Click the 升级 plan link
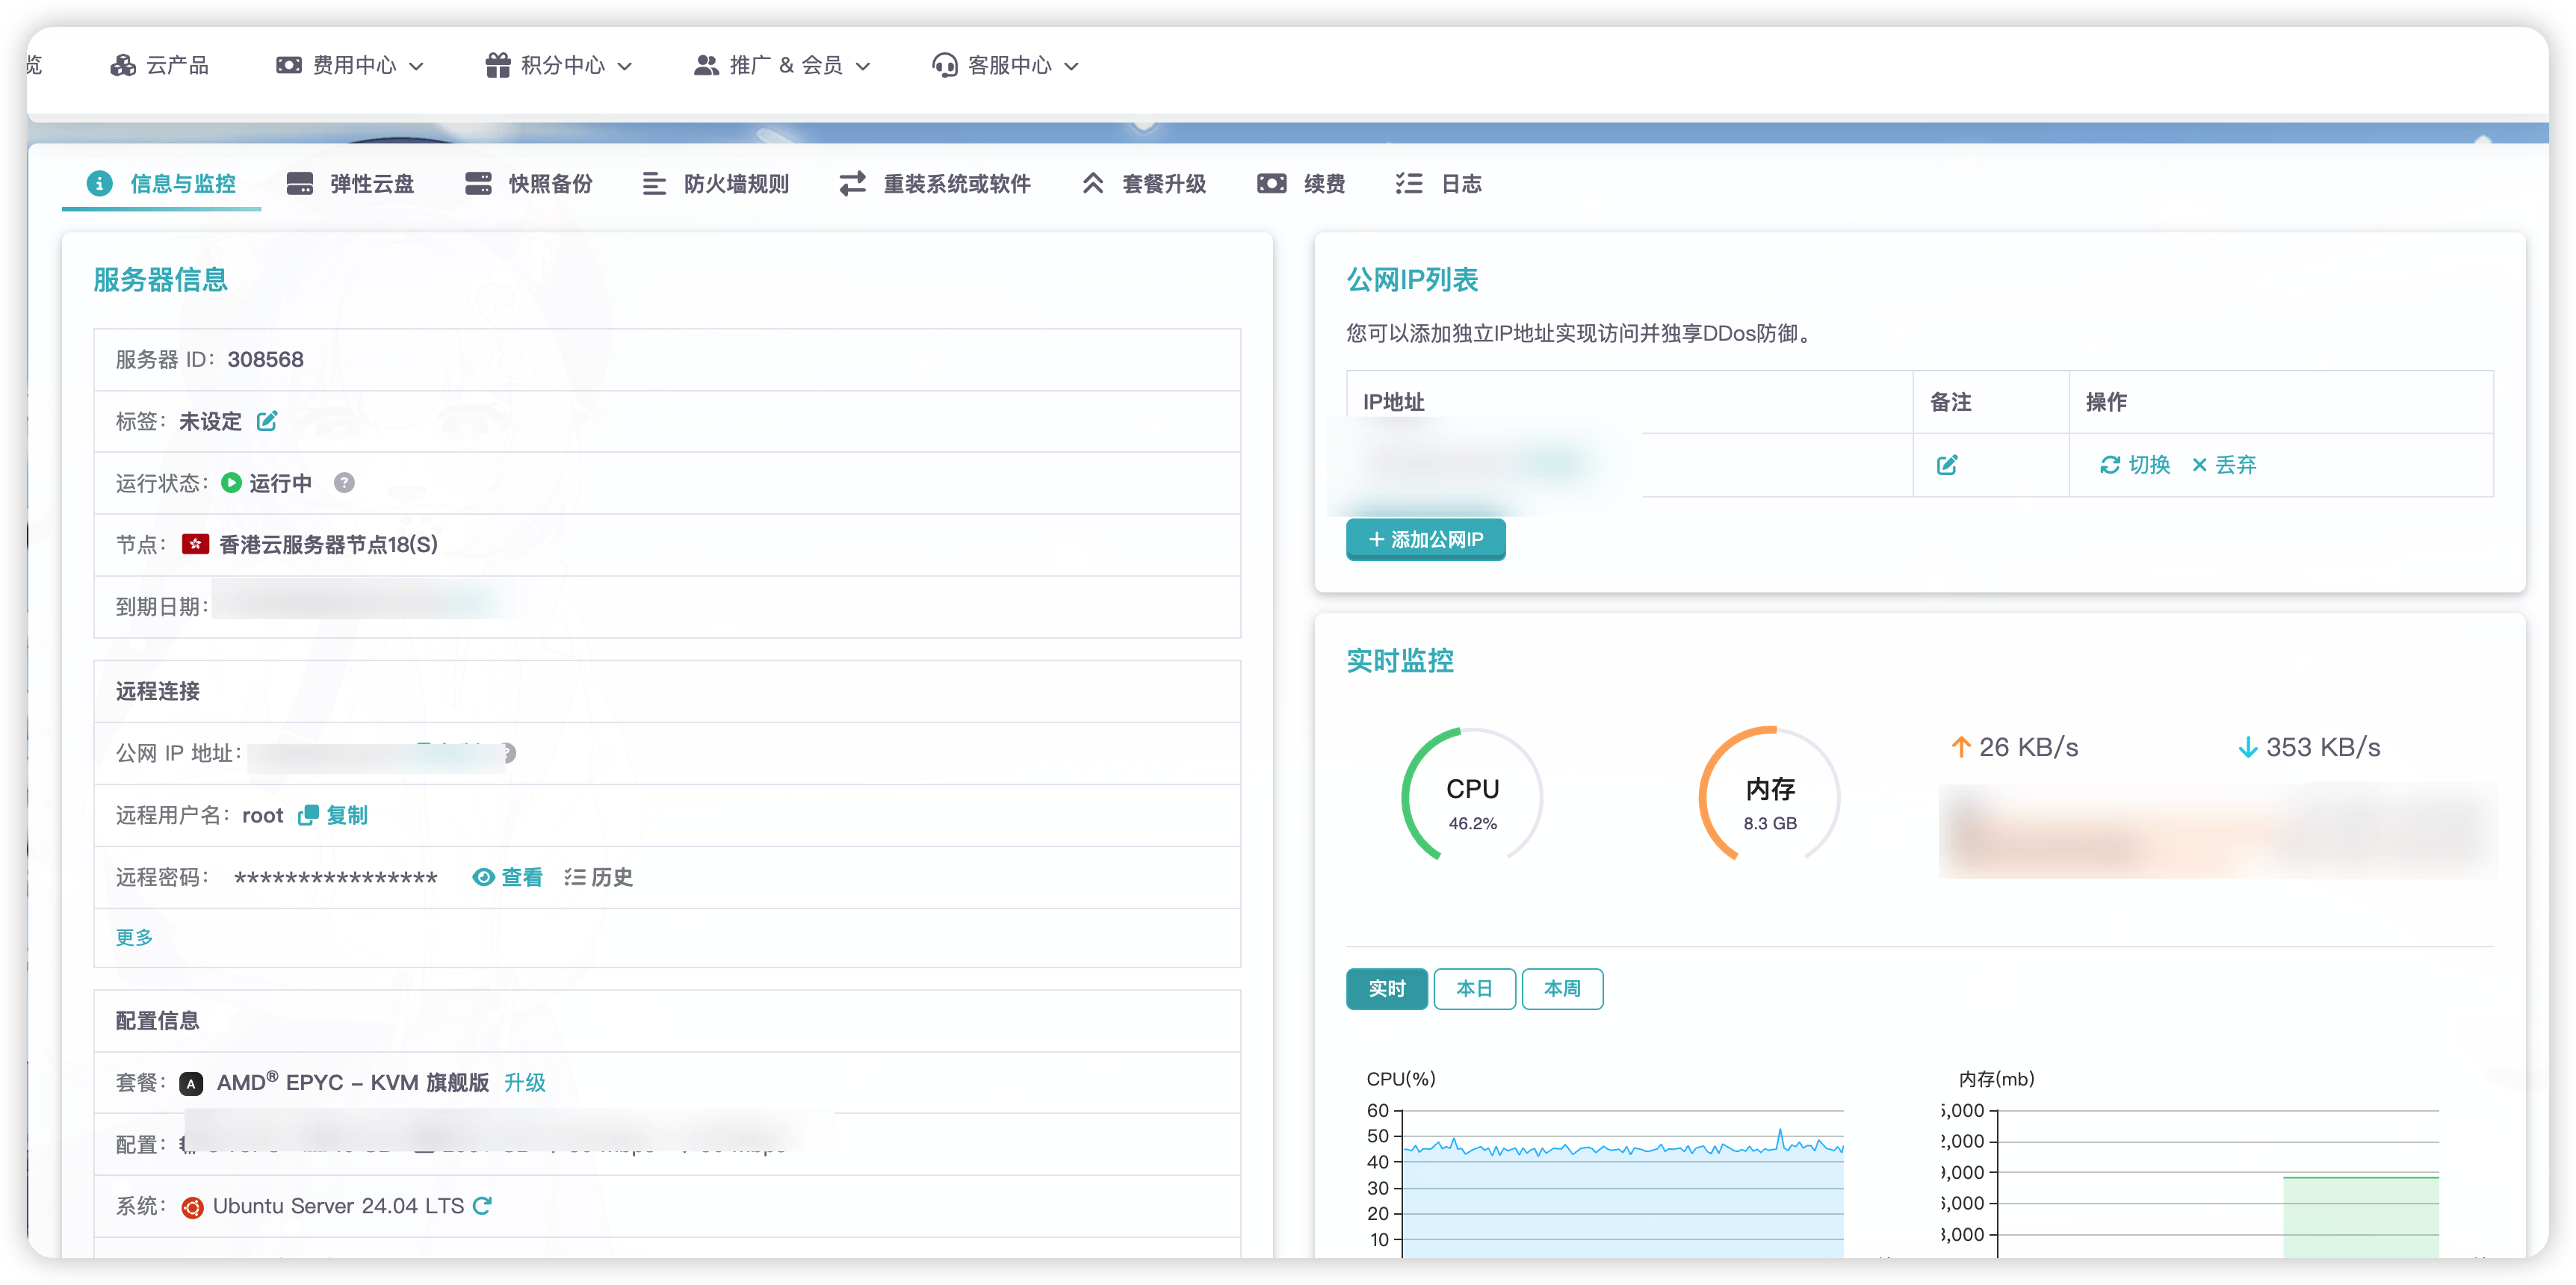This screenshot has height=1285, width=2576. click(524, 1083)
